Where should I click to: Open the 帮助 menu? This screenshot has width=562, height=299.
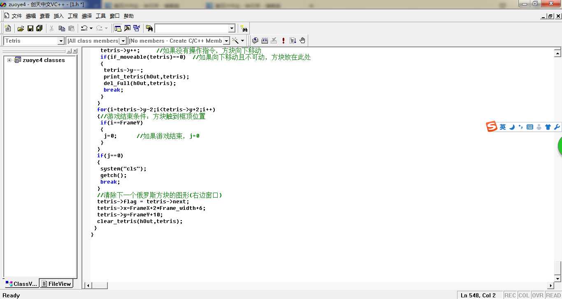[x=129, y=16]
